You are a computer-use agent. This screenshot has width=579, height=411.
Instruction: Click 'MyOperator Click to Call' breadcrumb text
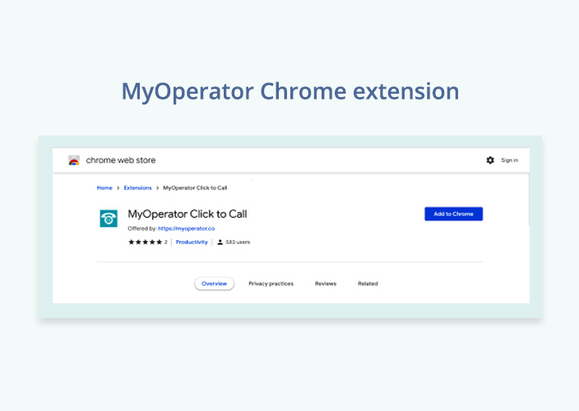click(195, 187)
